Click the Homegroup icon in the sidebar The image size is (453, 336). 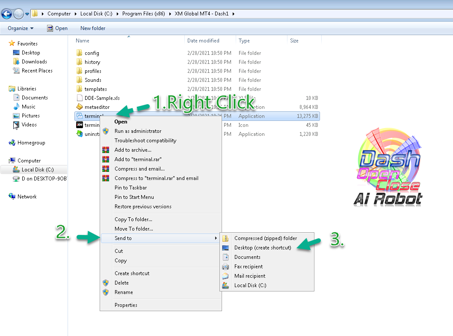click(12, 142)
